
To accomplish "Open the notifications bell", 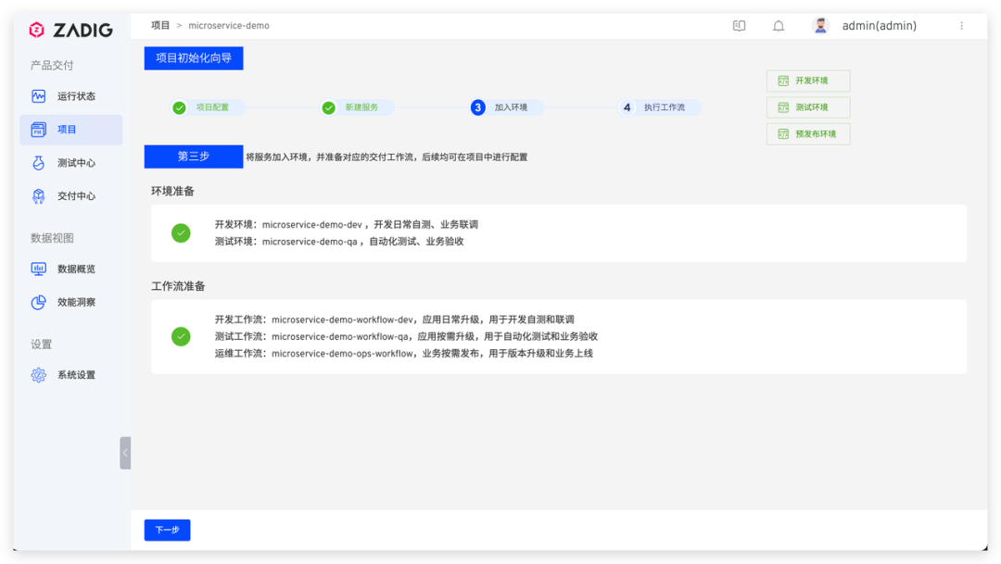I will click(x=779, y=26).
